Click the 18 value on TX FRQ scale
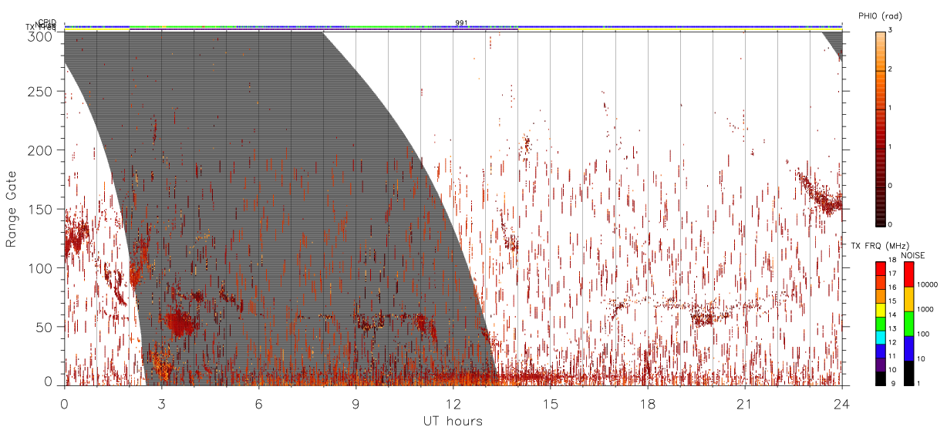The image size is (947, 437). (891, 261)
